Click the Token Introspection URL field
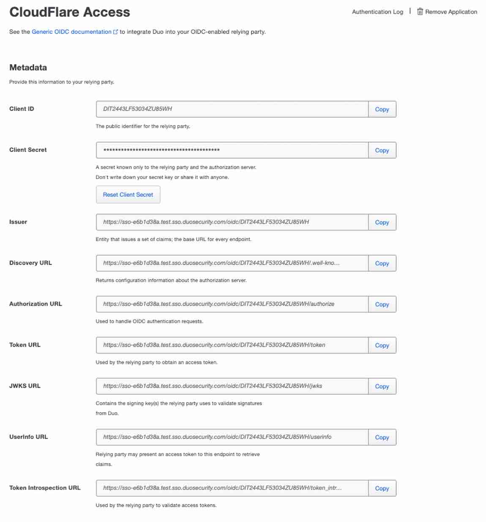 232,488
